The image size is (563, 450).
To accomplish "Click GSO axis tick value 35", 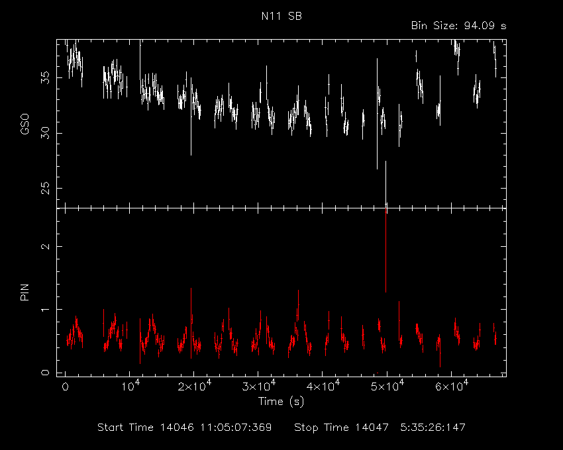I will coord(45,77).
